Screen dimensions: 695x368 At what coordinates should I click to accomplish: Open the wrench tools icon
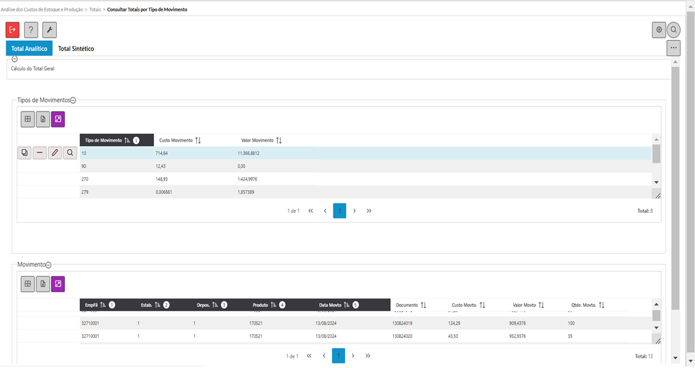point(50,29)
